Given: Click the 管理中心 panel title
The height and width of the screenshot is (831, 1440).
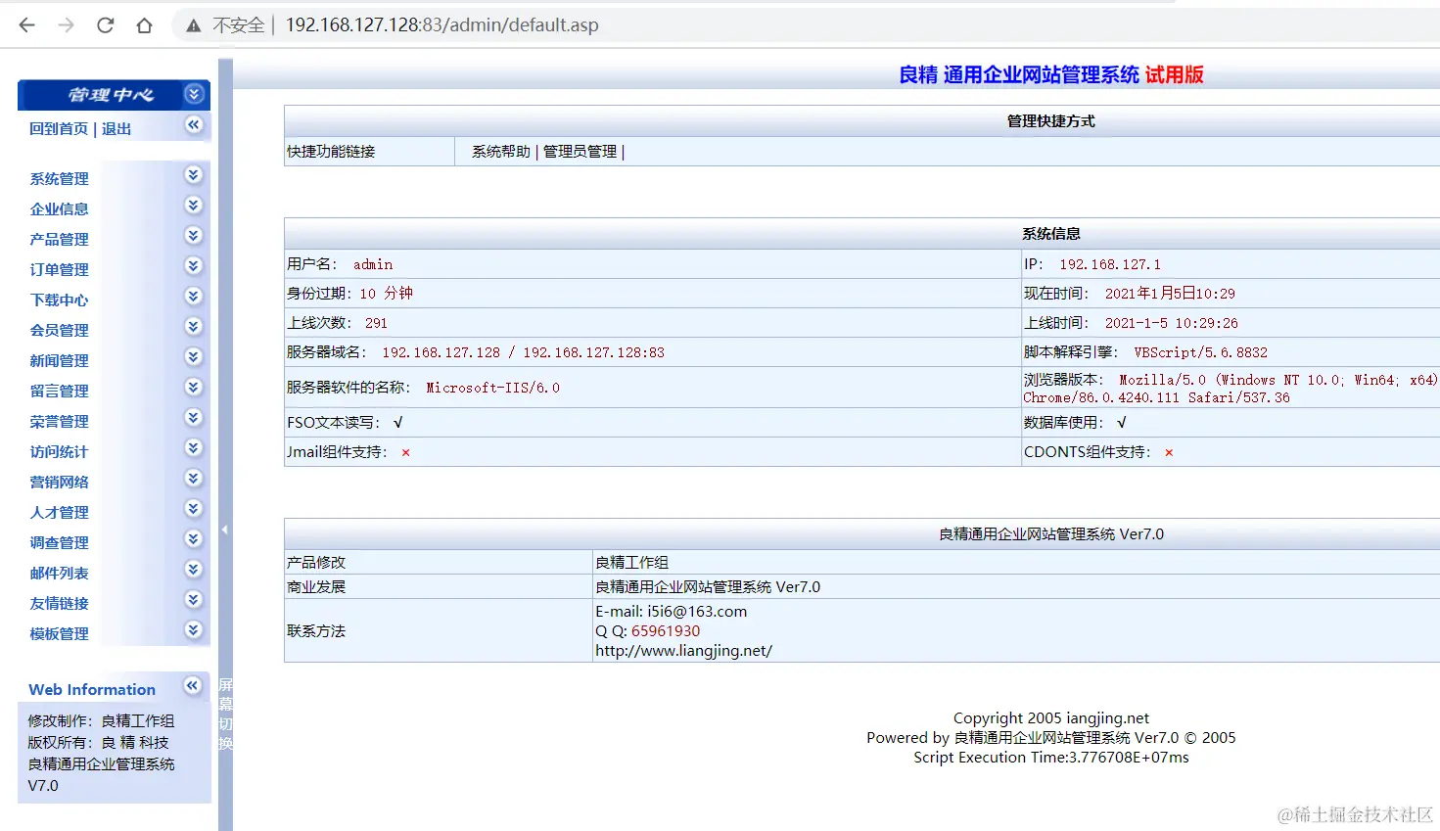Looking at the screenshot, I should point(111,95).
